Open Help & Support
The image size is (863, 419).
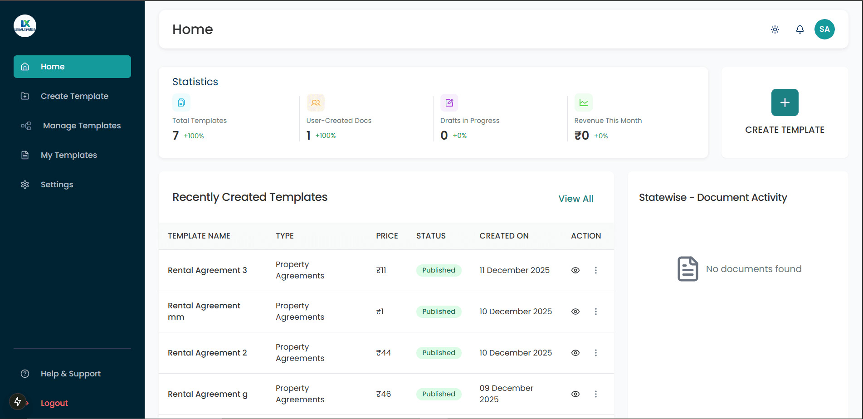[x=70, y=373]
